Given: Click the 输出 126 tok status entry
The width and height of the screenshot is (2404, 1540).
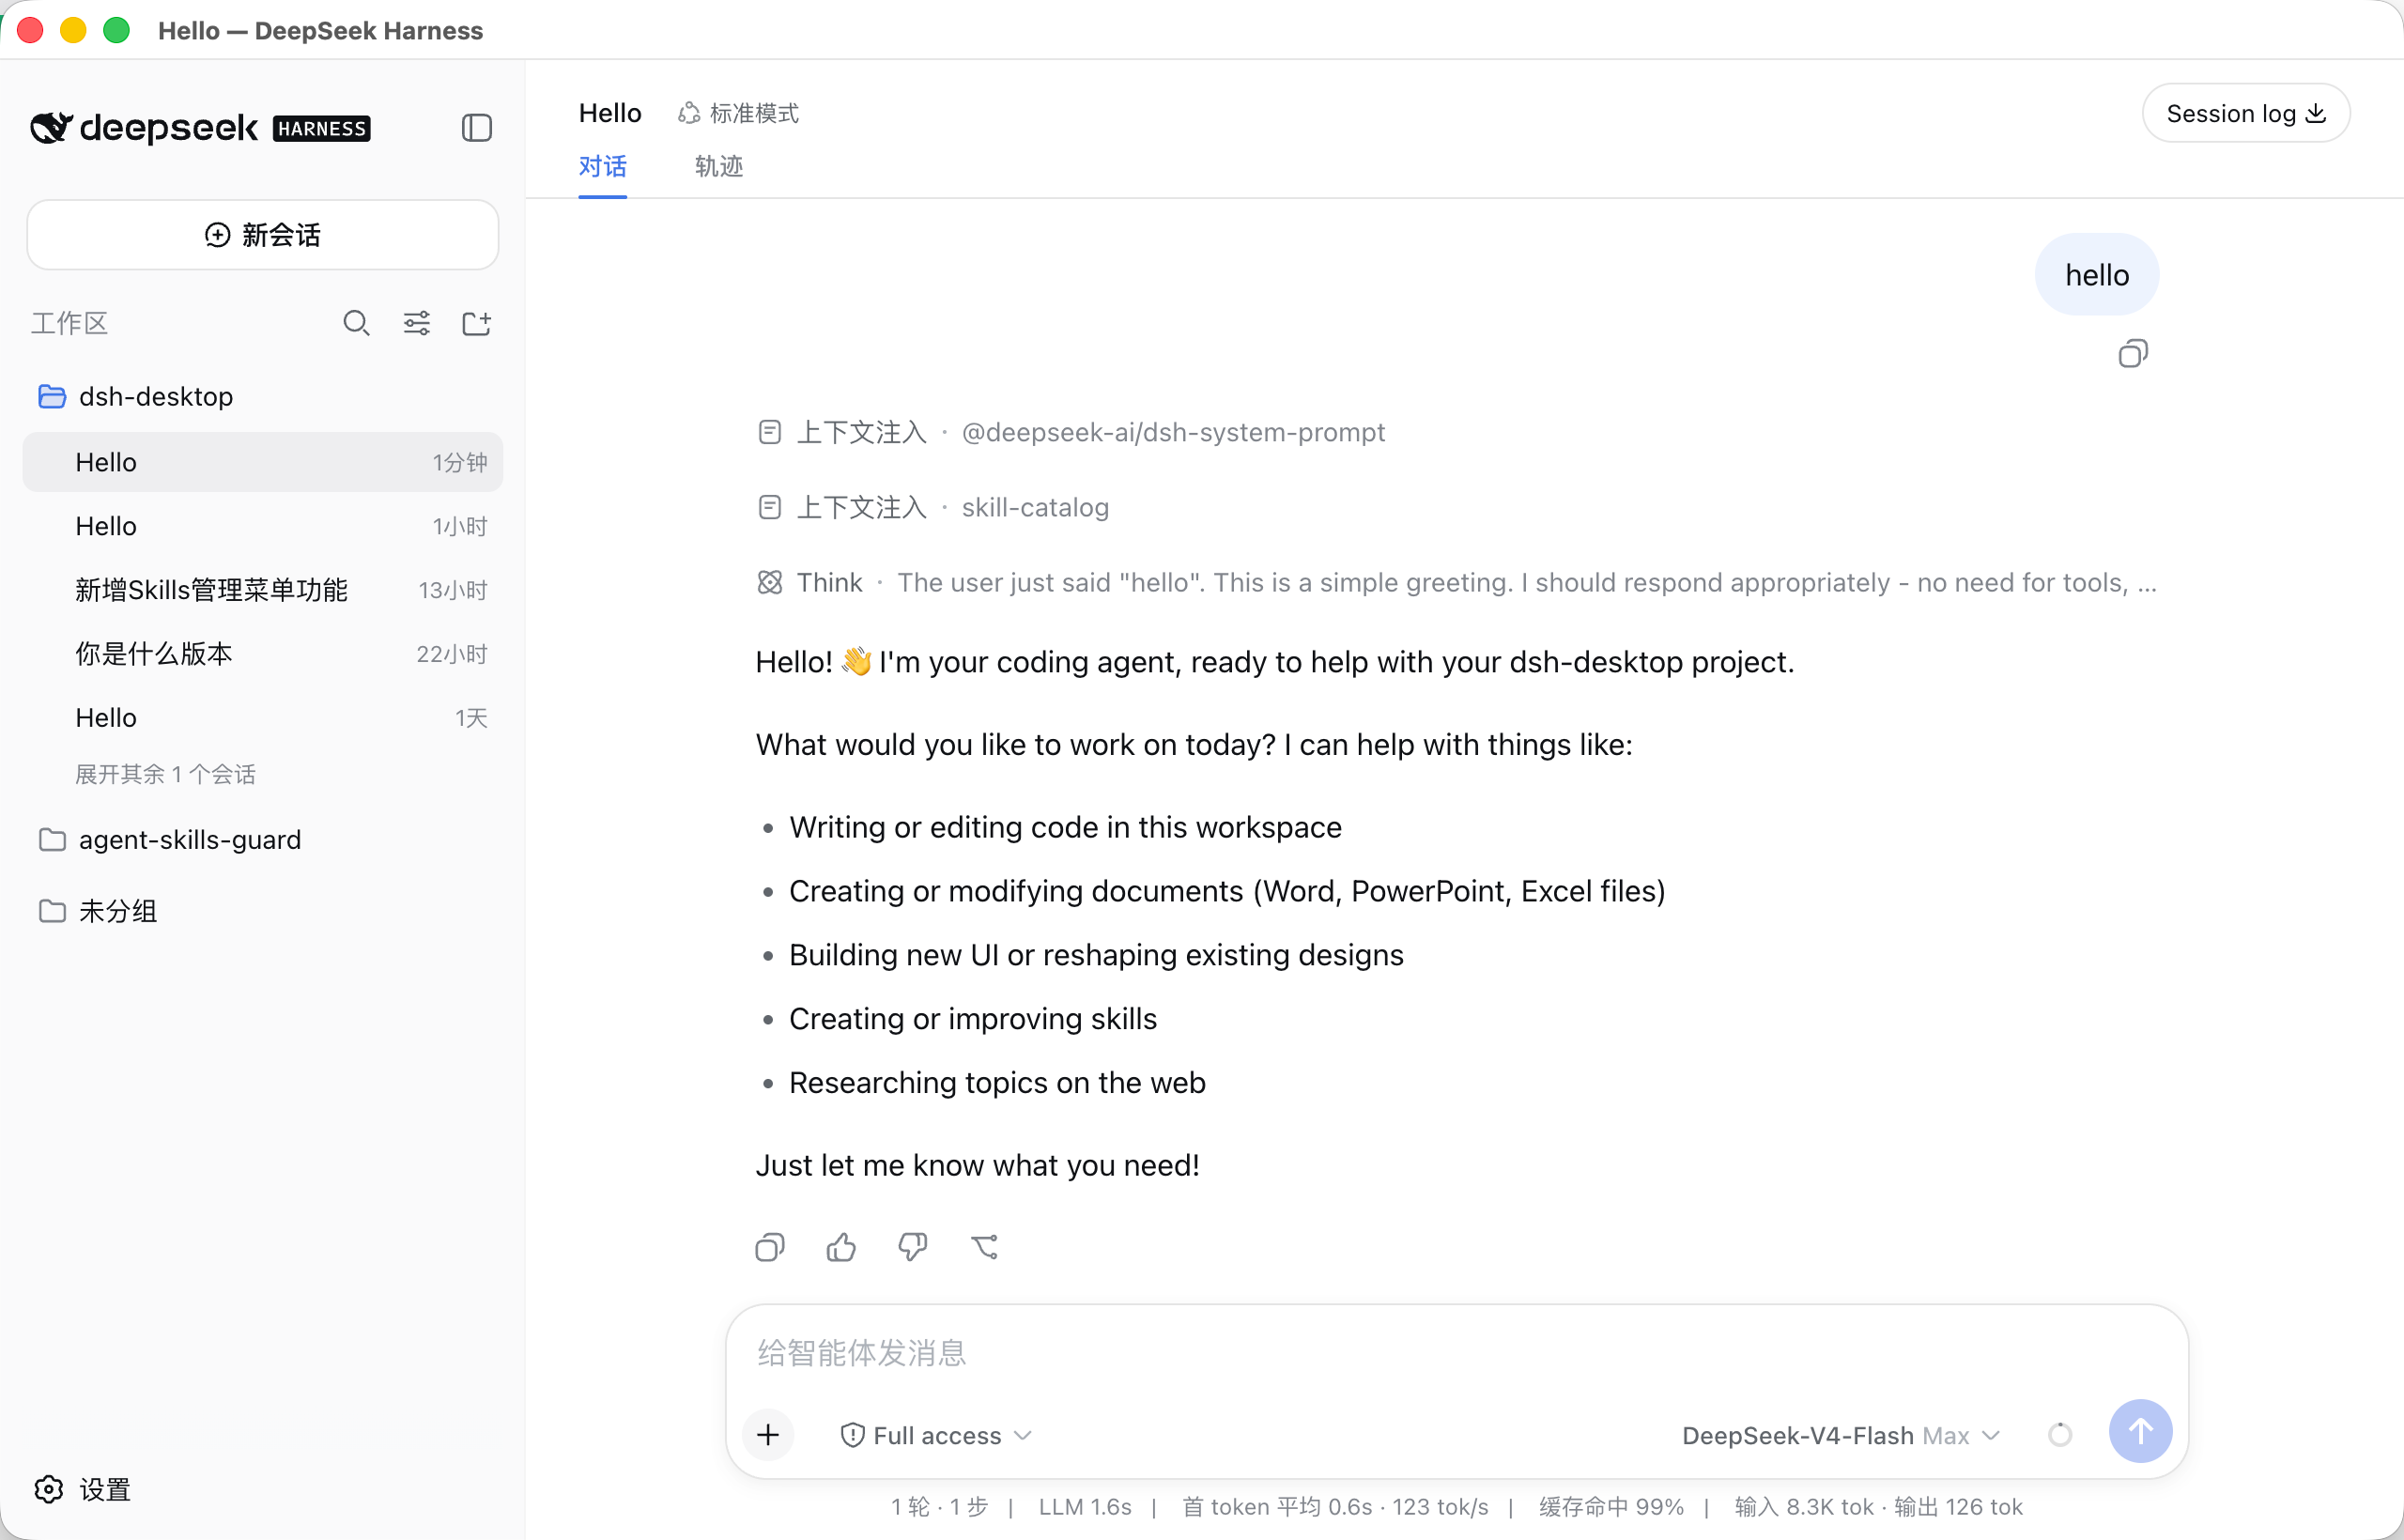Looking at the screenshot, I should (x=1958, y=1507).
